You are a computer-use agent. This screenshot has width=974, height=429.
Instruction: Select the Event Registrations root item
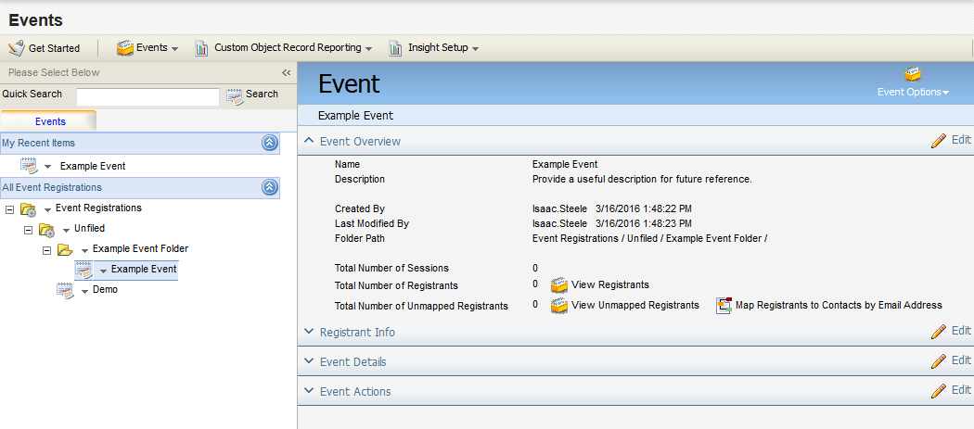click(x=98, y=208)
